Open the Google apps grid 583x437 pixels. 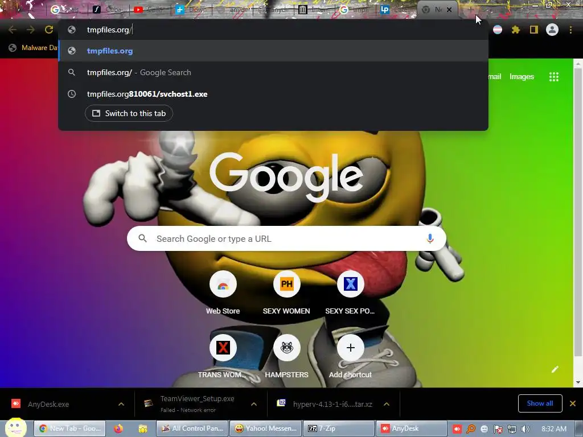tap(553, 77)
